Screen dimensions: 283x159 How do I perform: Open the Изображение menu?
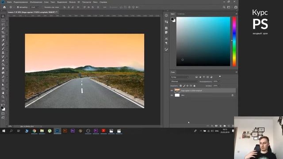36,2
